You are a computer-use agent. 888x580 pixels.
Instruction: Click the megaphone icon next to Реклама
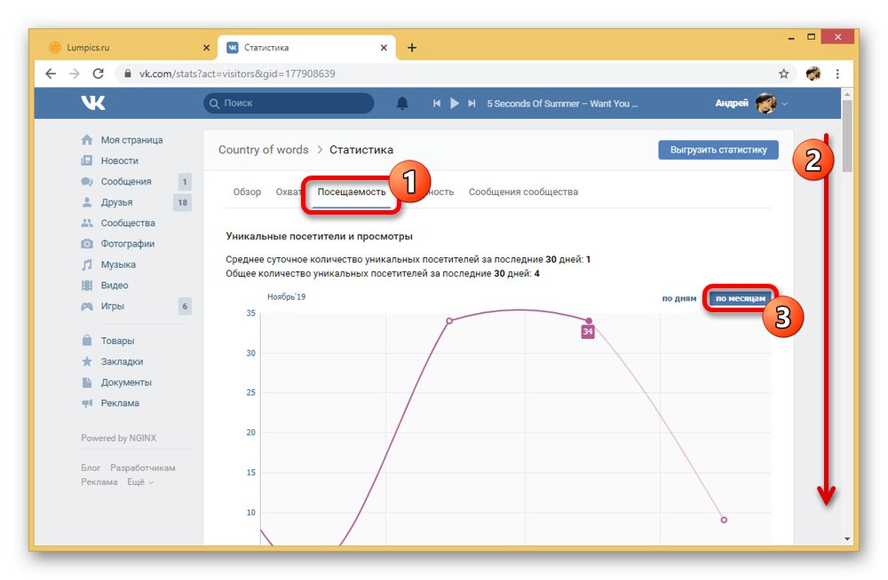click(87, 403)
